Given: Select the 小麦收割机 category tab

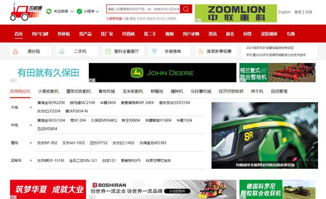Looking at the screenshot, I should [x=48, y=91].
